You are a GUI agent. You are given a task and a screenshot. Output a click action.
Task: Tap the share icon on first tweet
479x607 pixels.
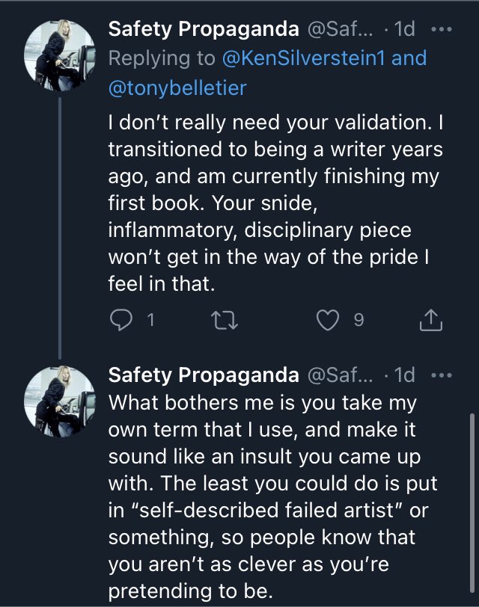pos(432,321)
